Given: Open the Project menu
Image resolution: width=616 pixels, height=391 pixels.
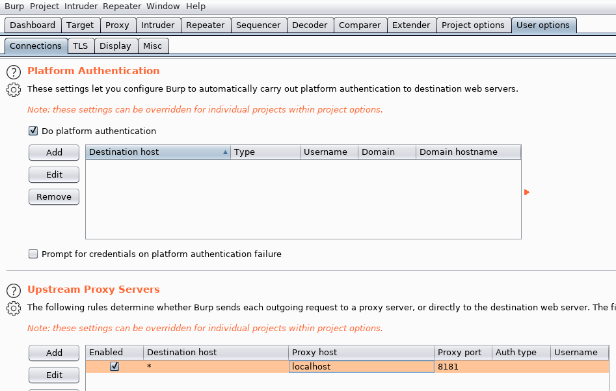Looking at the screenshot, I should [x=44, y=7].
